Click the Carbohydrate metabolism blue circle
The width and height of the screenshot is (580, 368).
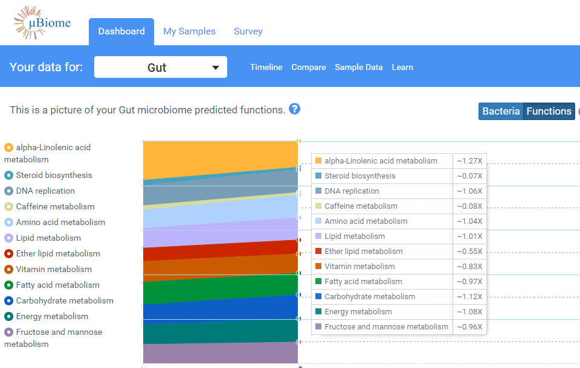pos(8,301)
